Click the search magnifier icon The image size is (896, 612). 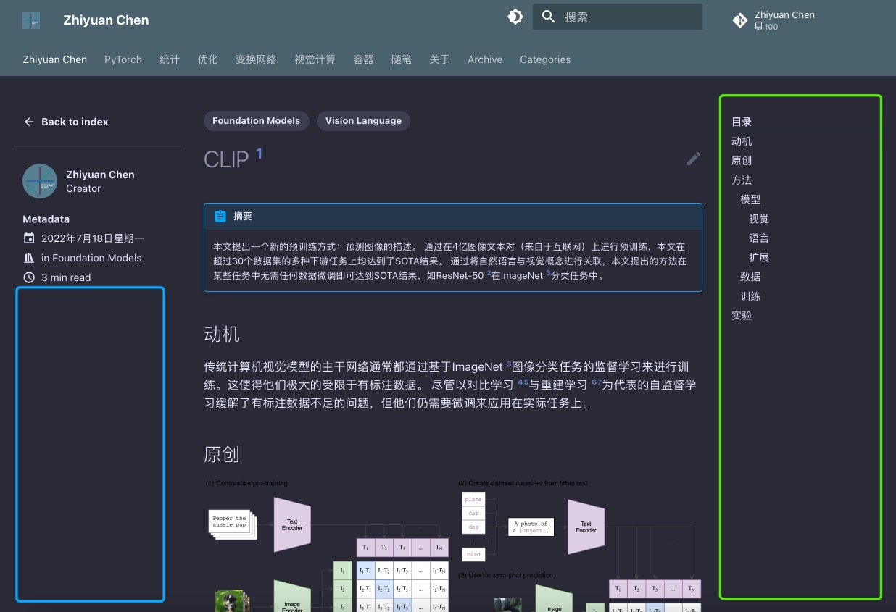pyautogui.click(x=549, y=17)
